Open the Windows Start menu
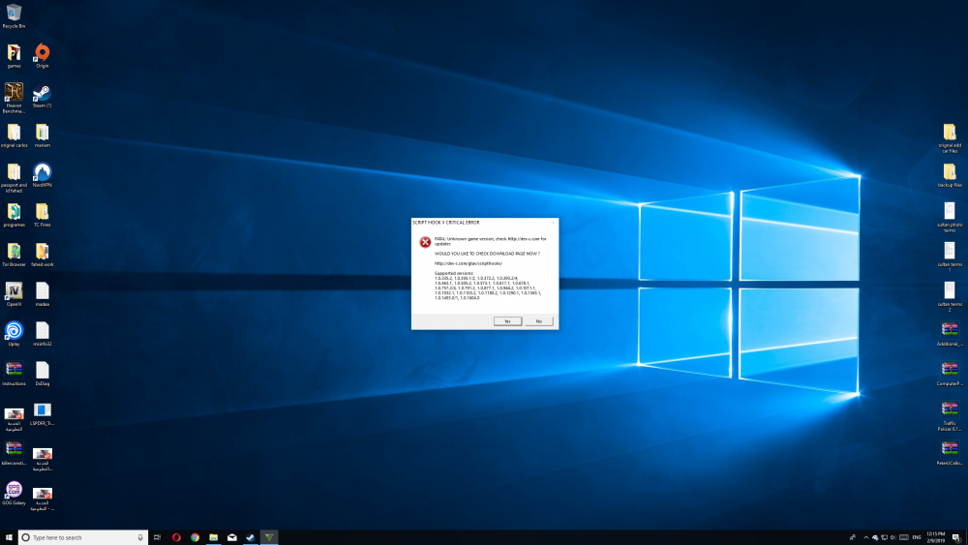The image size is (968, 545). 9,537
